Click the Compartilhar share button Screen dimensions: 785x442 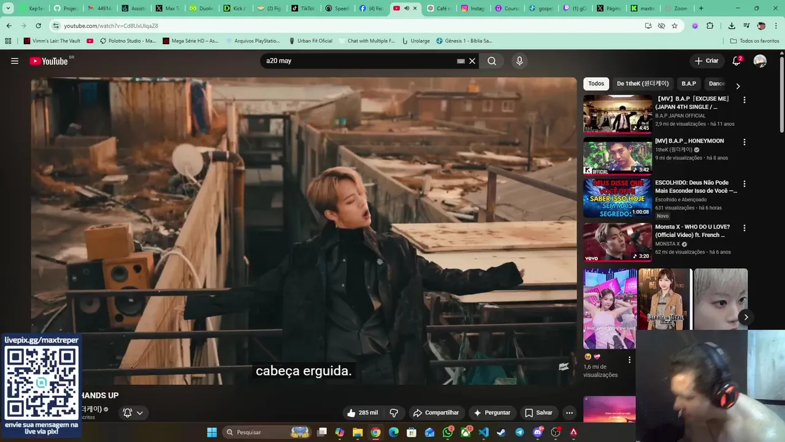point(435,413)
